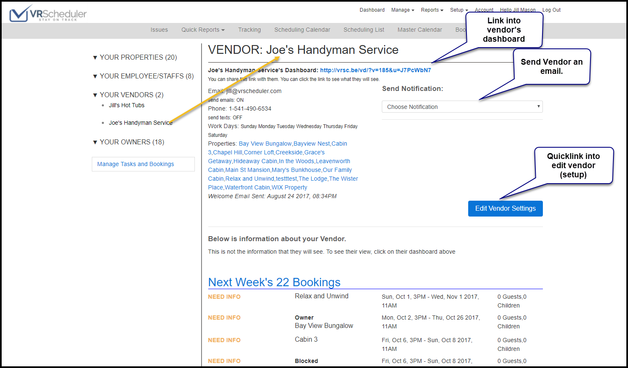This screenshot has height=368, width=628.
Task: Click NEED INFO for Bay View Bungalow booking
Action: tap(224, 318)
